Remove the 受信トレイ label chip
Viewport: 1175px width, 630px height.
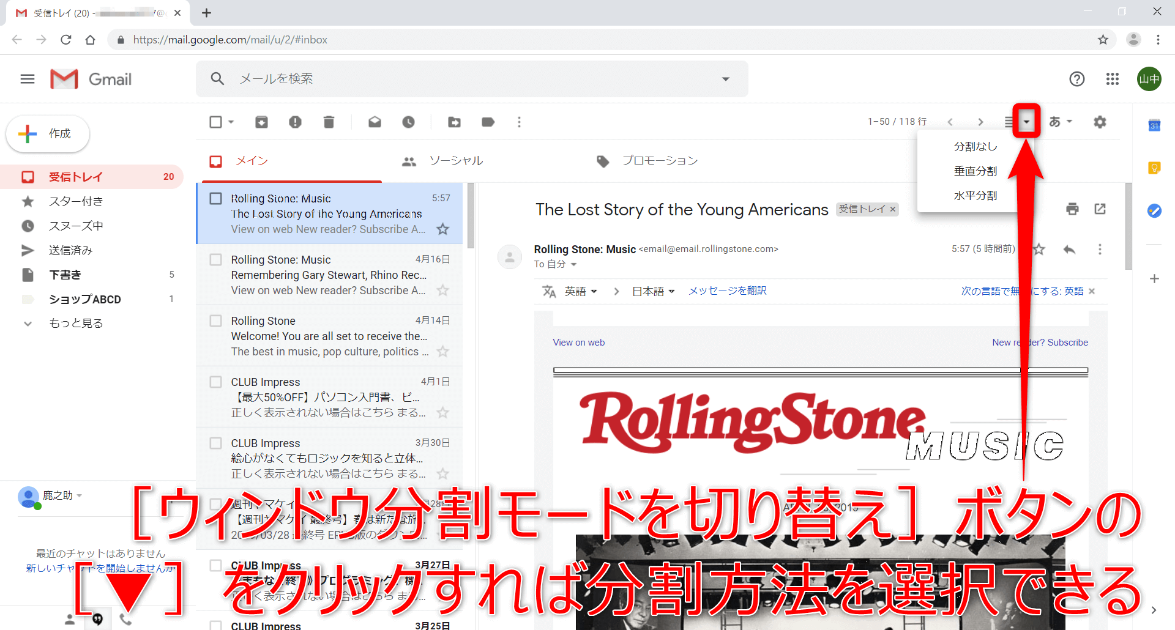pyautogui.click(x=893, y=209)
